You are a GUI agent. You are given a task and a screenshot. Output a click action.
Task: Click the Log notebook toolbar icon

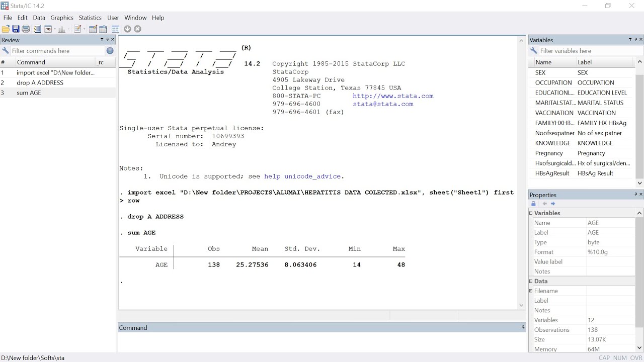pos(37,29)
